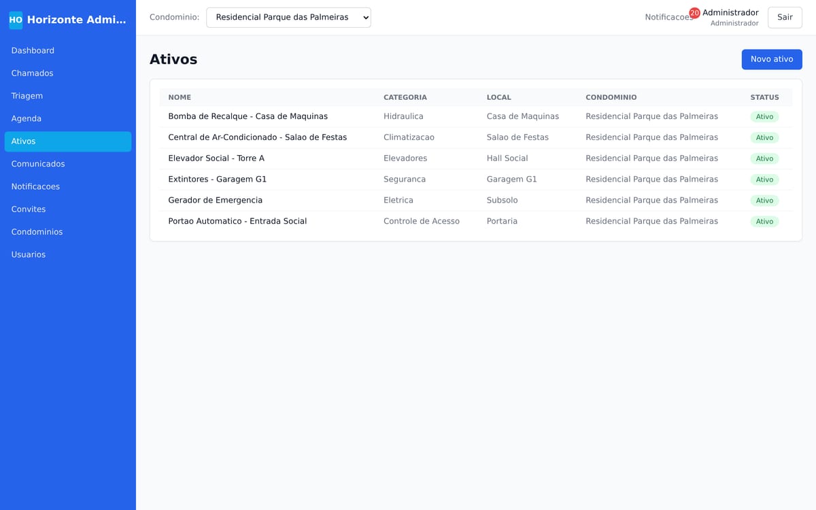This screenshot has height=510, width=816.
Task: Click the Horizonte Admin app title
Action: 77,20
